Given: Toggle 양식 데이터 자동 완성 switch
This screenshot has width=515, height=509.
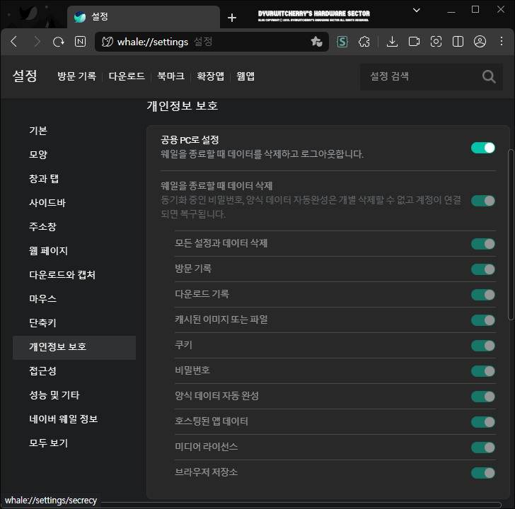Looking at the screenshot, I should 482,397.
